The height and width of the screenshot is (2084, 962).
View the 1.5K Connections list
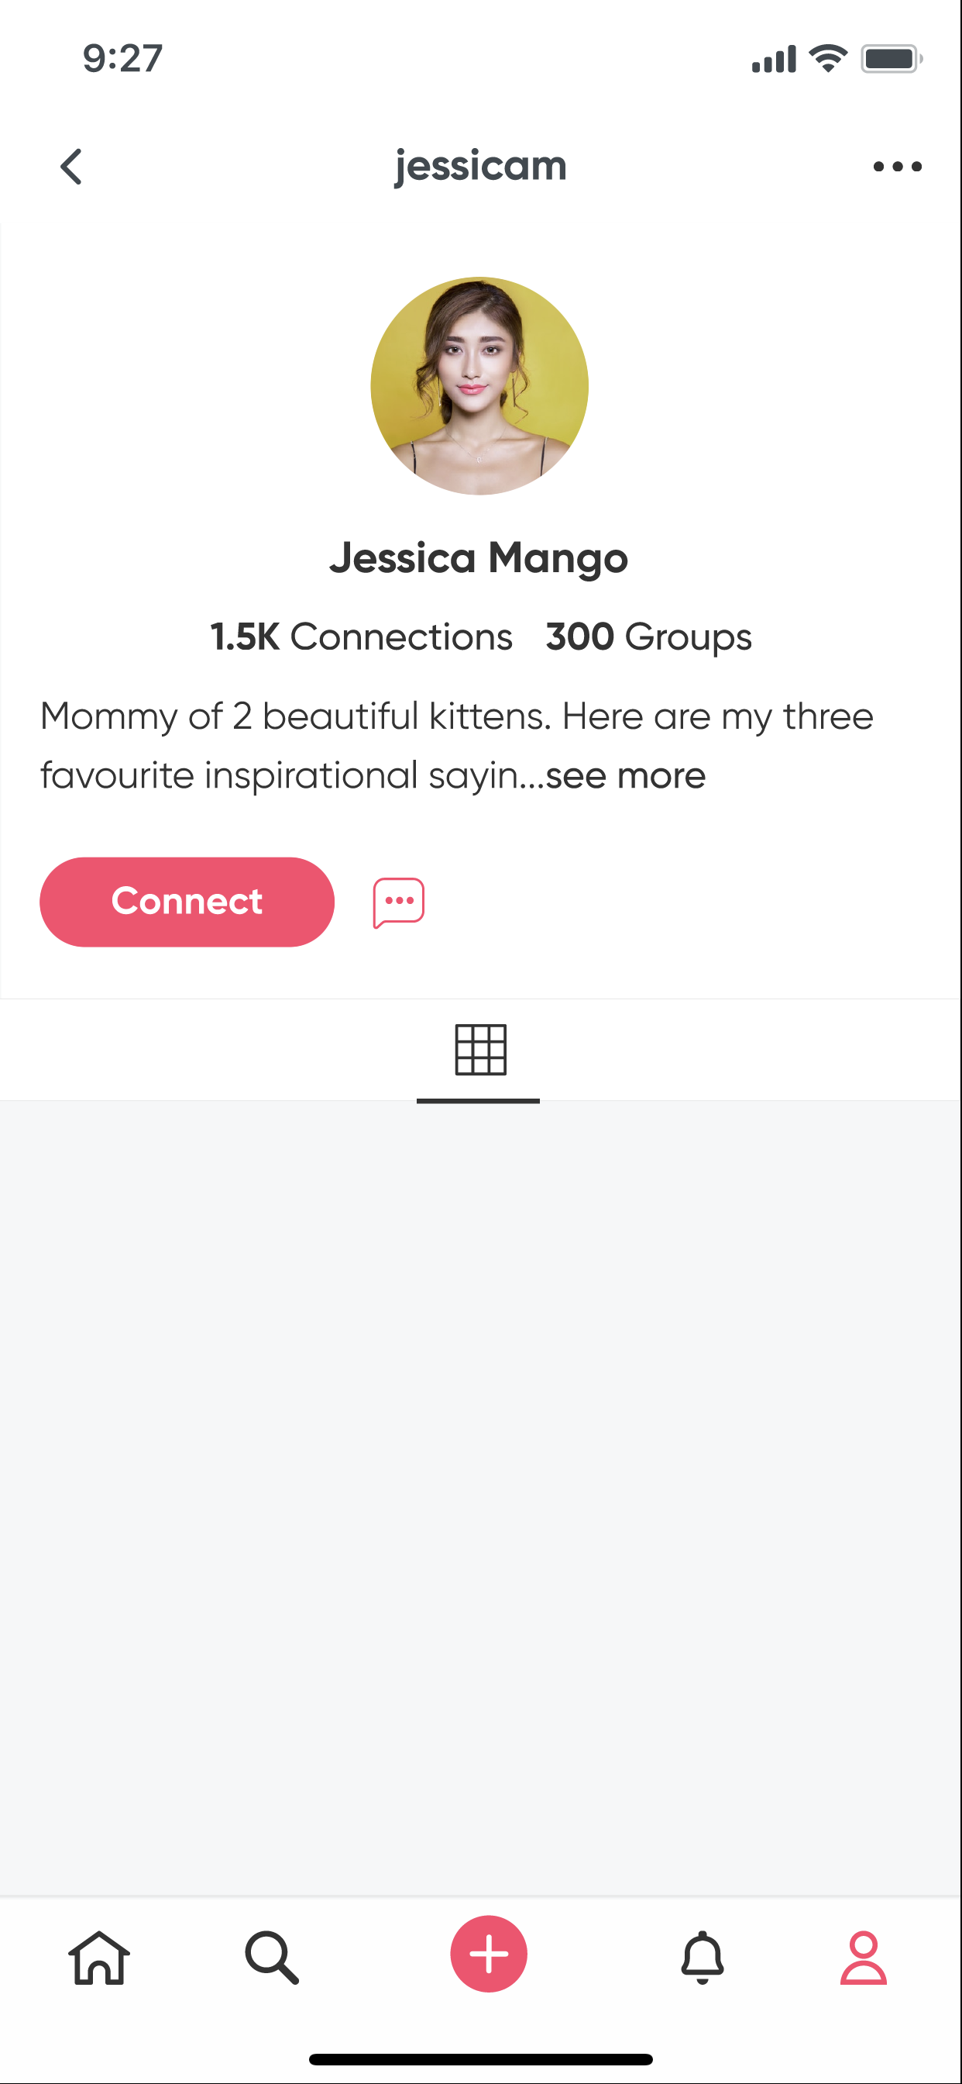[x=362, y=637]
